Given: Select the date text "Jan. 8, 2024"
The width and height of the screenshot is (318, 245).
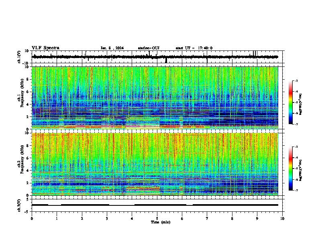Looking at the screenshot, I should (112, 48).
